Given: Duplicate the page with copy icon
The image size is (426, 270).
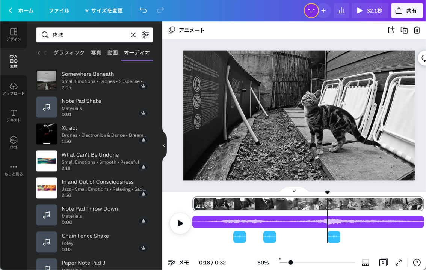Looking at the screenshot, I should click(x=404, y=30).
